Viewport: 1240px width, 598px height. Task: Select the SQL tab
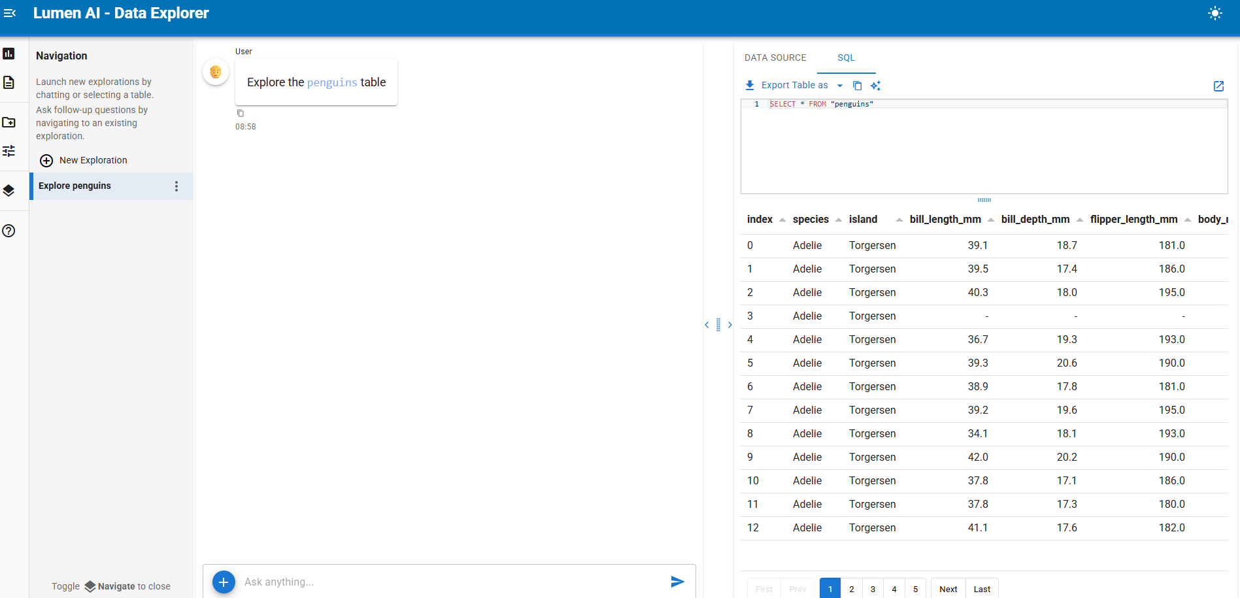pyautogui.click(x=846, y=58)
